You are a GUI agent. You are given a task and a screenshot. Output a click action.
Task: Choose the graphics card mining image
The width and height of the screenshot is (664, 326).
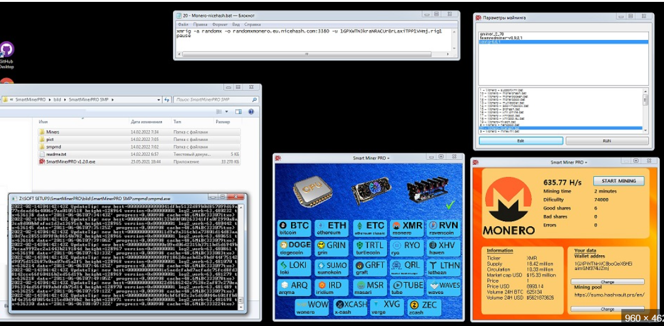tap(371, 191)
